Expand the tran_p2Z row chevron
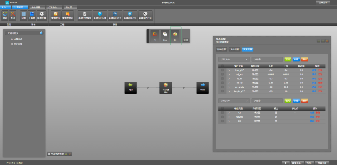The height and width of the screenshot is (165, 337). 229,70
